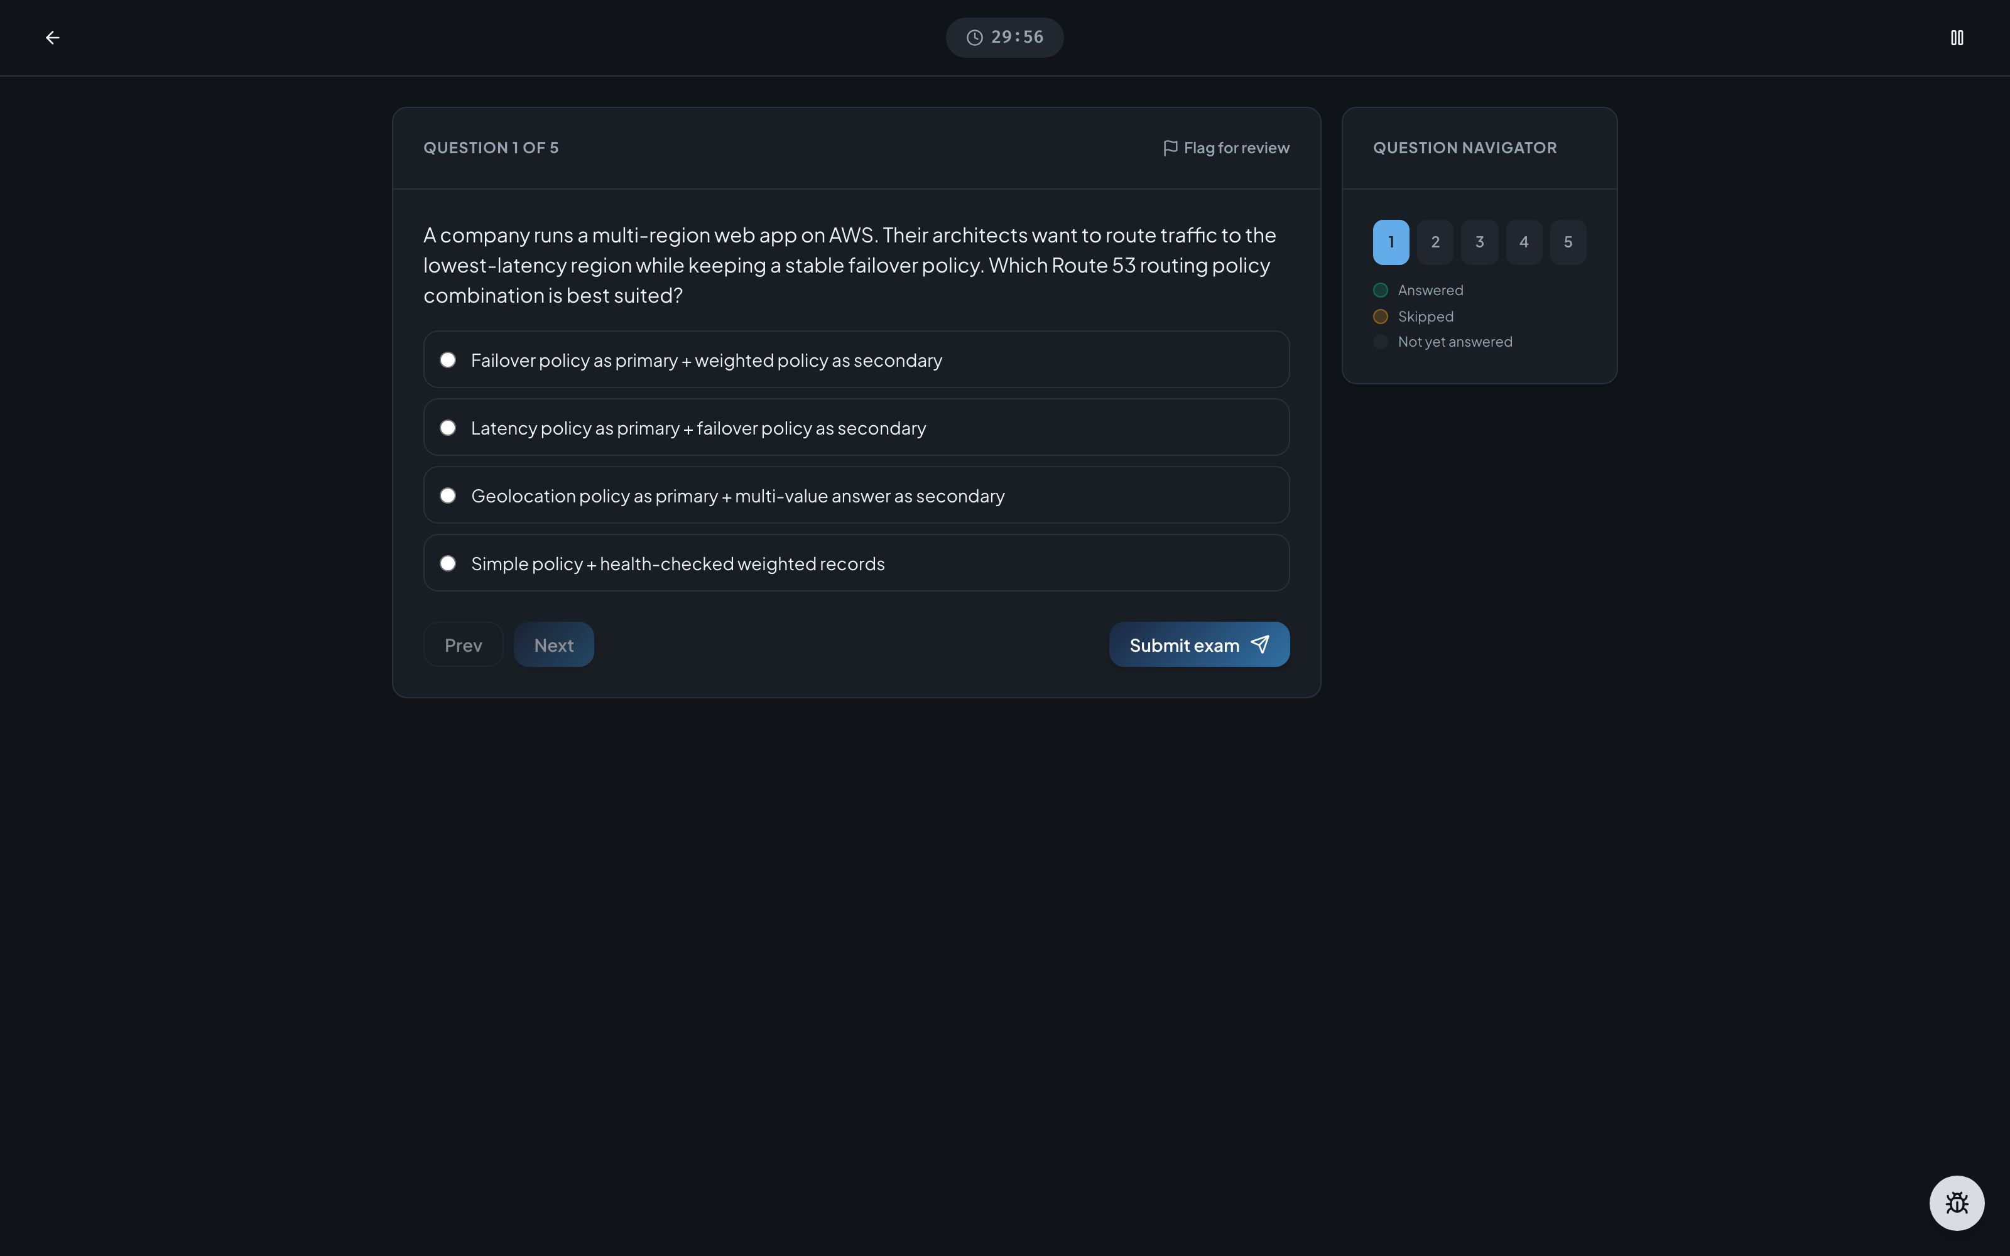This screenshot has width=2010, height=1256.
Task: Jump to question 3 in navigator
Action: tap(1479, 242)
